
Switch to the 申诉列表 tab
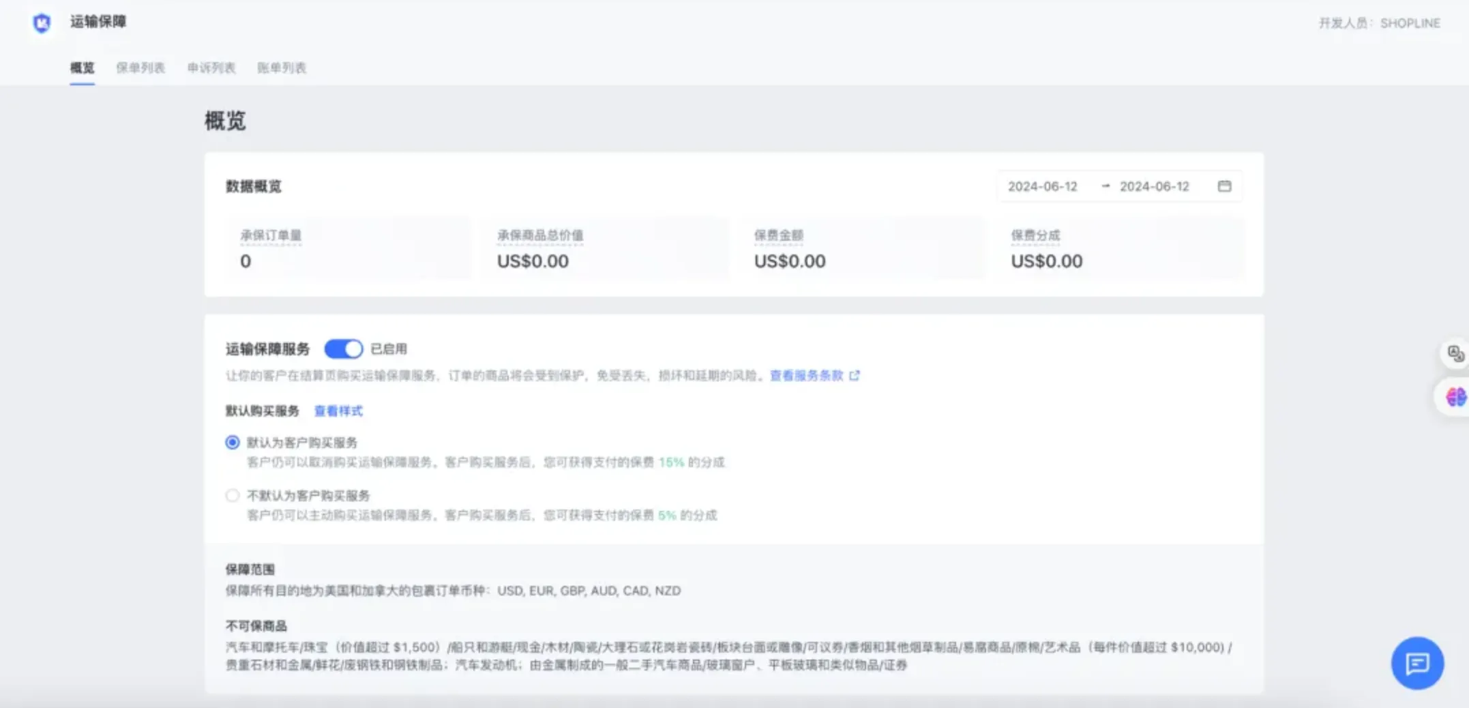[211, 68]
